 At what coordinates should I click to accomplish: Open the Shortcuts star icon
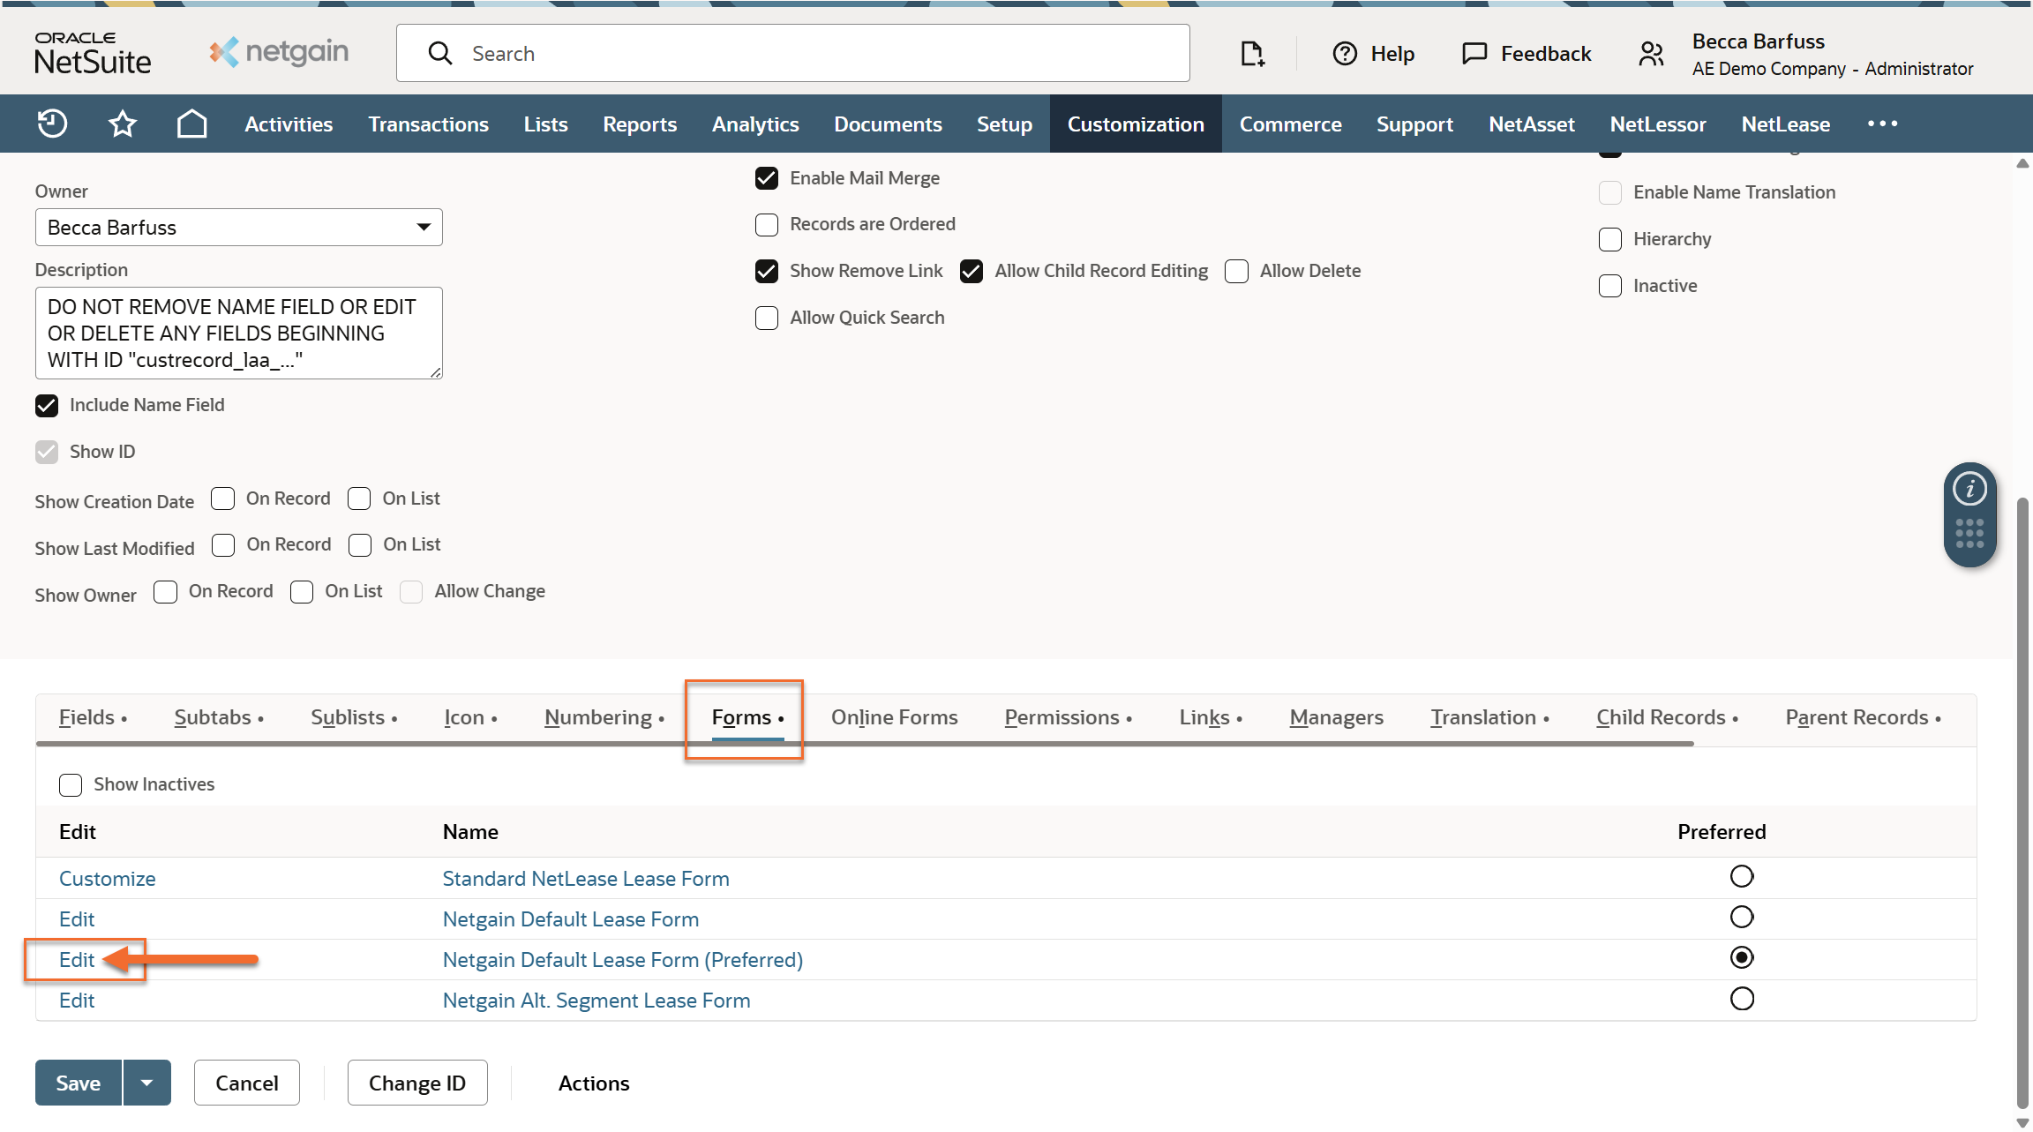(x=122, y=124)
